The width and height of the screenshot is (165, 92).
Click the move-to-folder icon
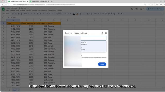coord(22,8)
